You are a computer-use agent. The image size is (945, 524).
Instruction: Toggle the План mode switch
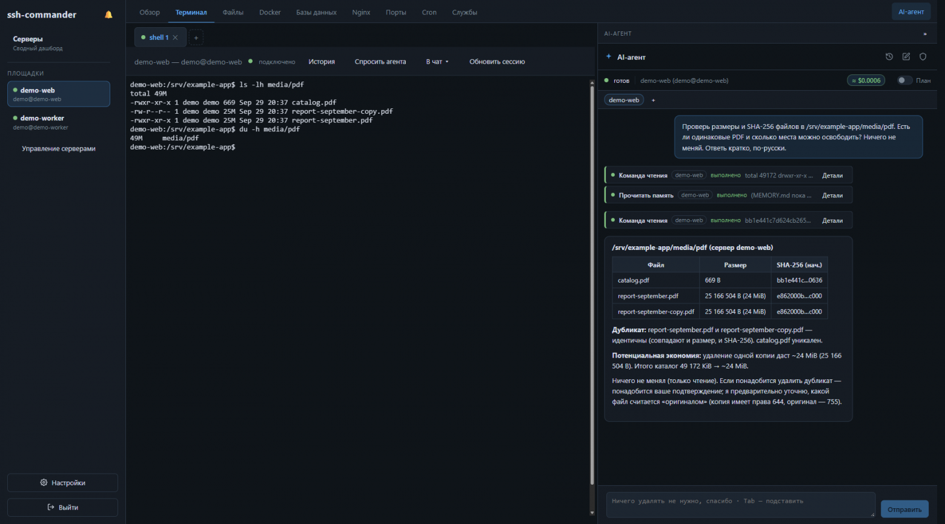(x=904, y=80)
